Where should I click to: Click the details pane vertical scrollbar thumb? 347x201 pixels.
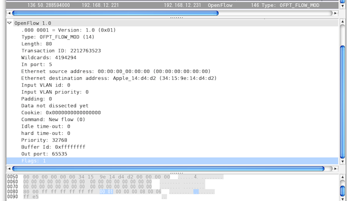coord(342,102)
